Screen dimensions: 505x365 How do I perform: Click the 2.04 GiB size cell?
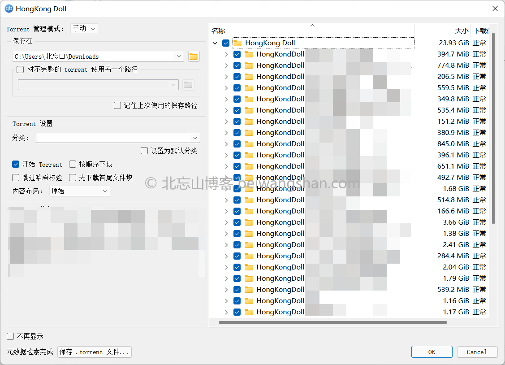(456, 267)
